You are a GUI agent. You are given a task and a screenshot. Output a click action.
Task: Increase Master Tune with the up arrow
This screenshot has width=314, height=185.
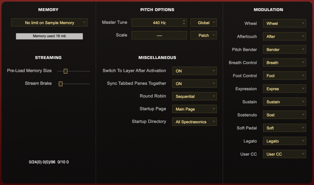click(184, 21)
